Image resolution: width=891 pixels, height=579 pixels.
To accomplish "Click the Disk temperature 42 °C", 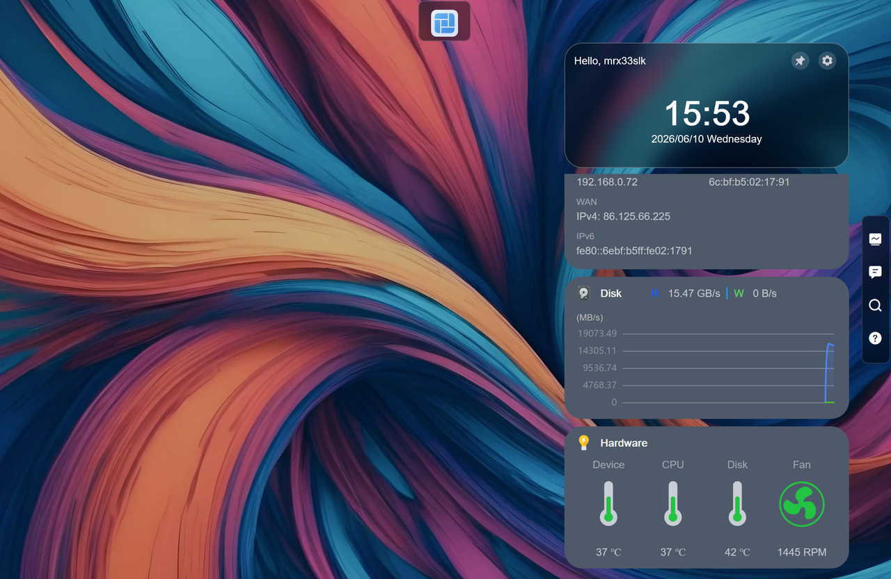I will 737,552.
